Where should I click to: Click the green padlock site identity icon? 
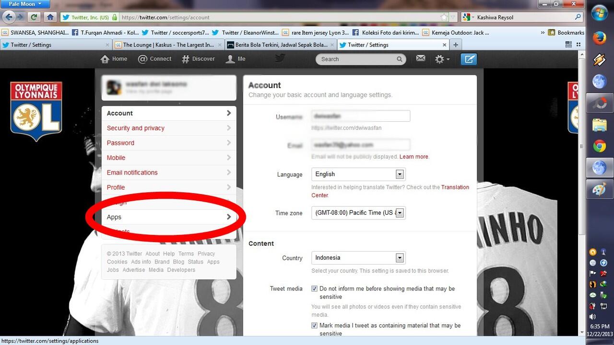coord(115,17)
